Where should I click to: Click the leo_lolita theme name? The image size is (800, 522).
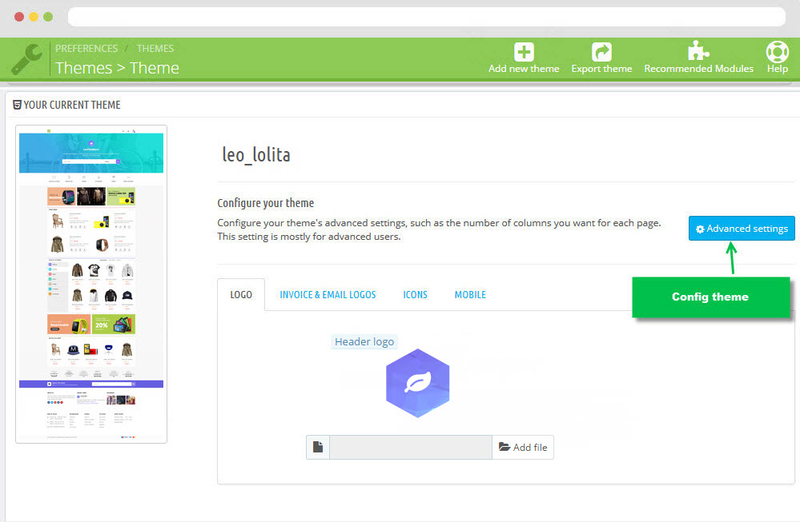(256, 155)
